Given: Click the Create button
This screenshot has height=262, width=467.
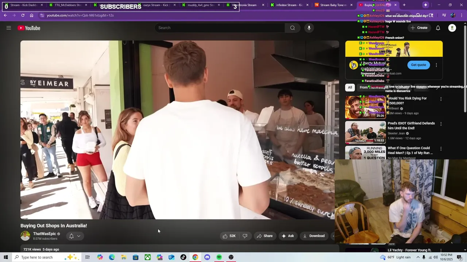Looking at the screenshot, I should pos(419,28).
